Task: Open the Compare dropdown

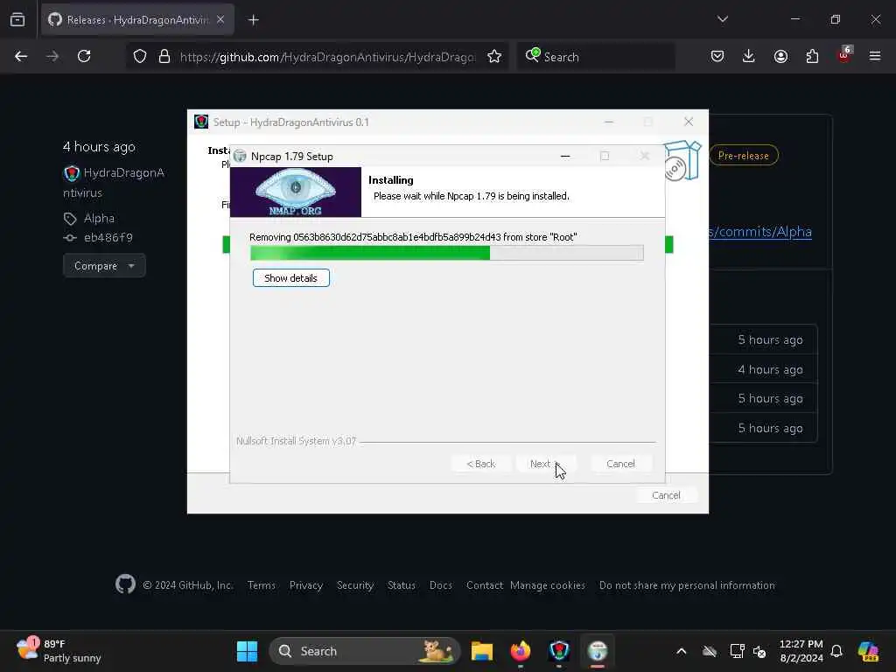Action: pyautogui.click(x=104, y=266)
